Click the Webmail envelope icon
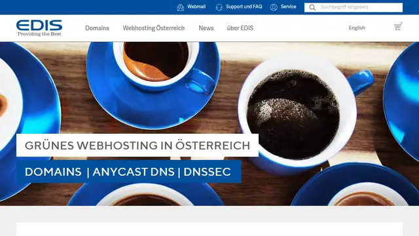Screen dimensions: 419x236 181,7
